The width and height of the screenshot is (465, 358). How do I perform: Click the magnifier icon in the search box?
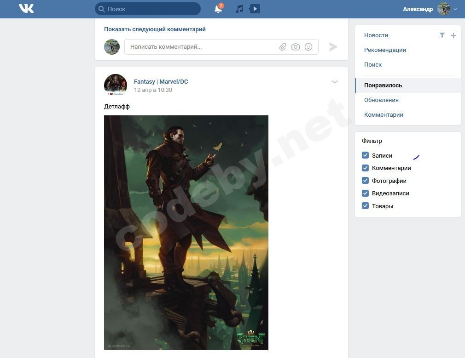coord(101,9)
